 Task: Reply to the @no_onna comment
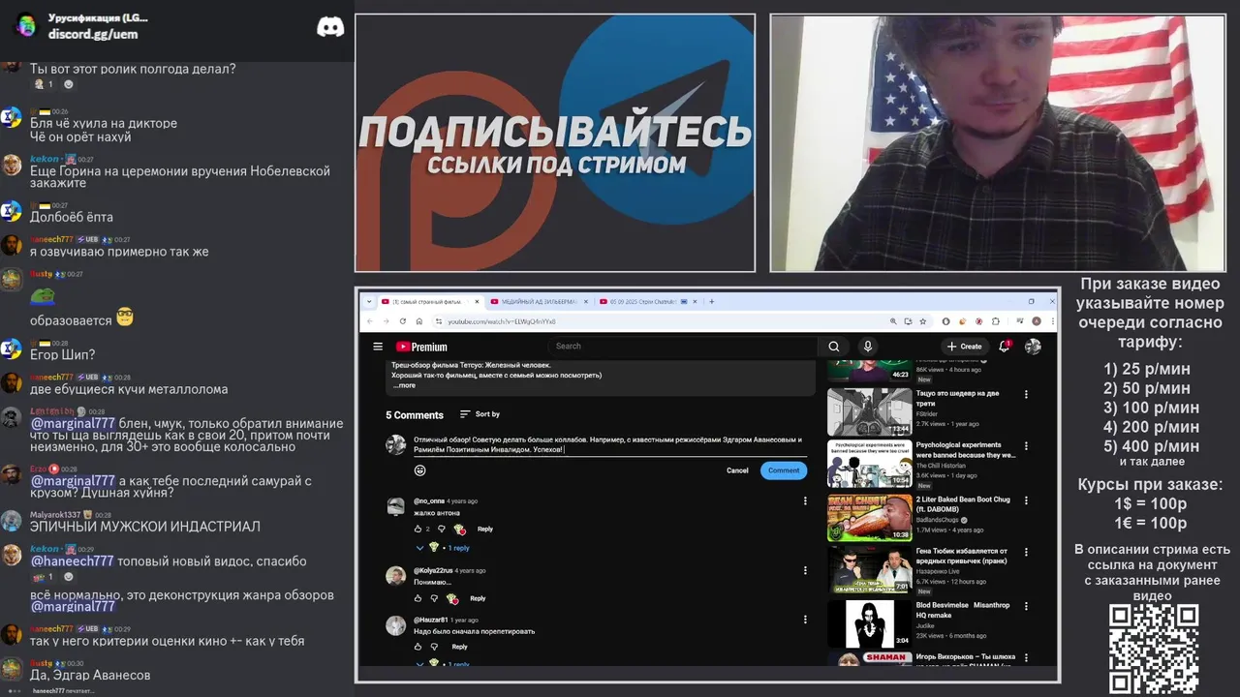pos(485,529)
